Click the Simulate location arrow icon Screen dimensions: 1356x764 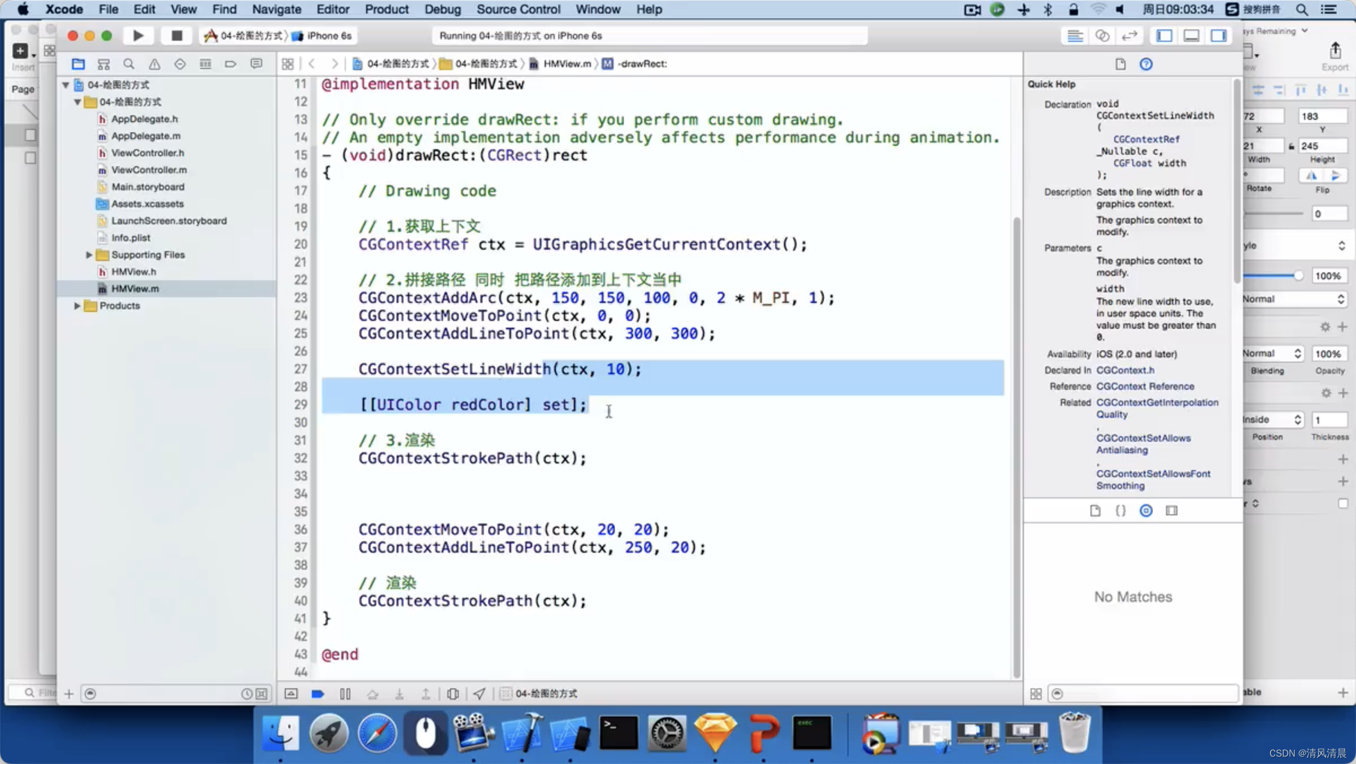click(x=479, y=693)
